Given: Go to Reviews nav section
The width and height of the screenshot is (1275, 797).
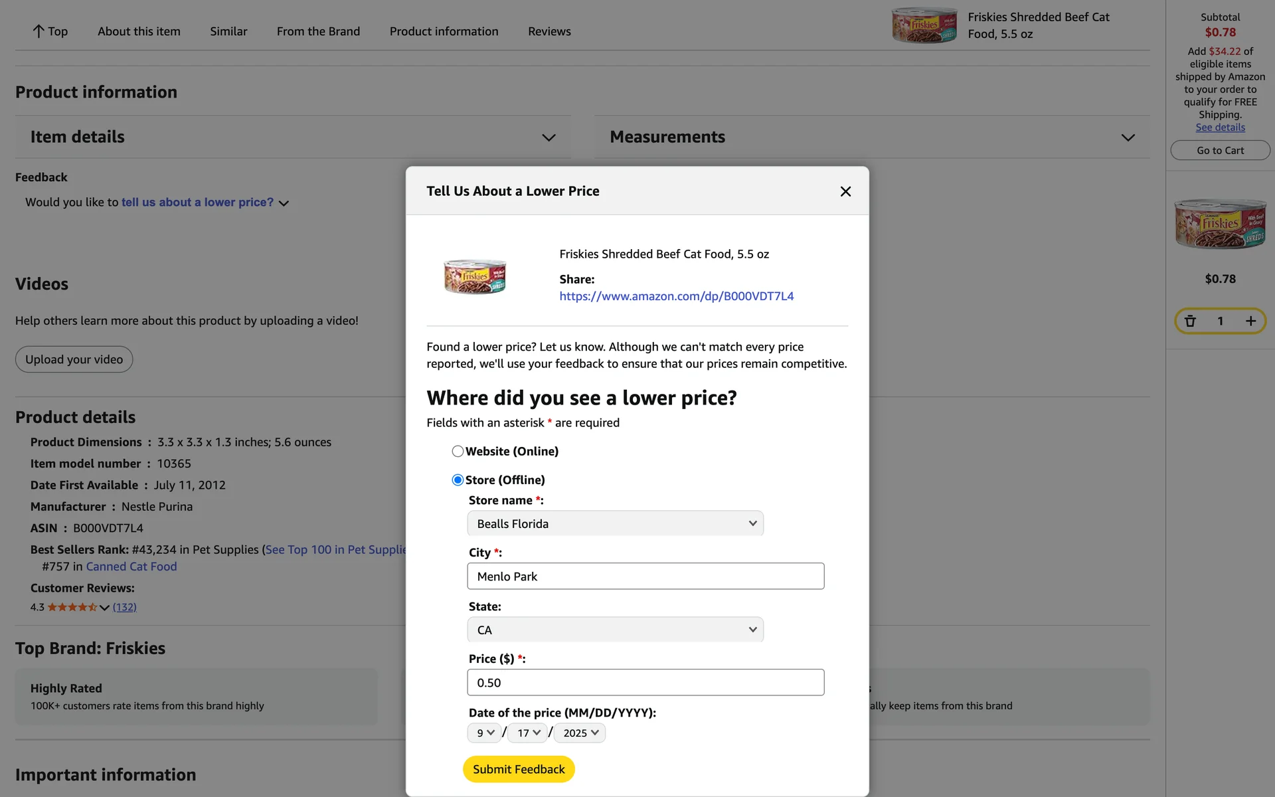Looking at the screenshot, I should pyautogui.click(x=549, y=31).
